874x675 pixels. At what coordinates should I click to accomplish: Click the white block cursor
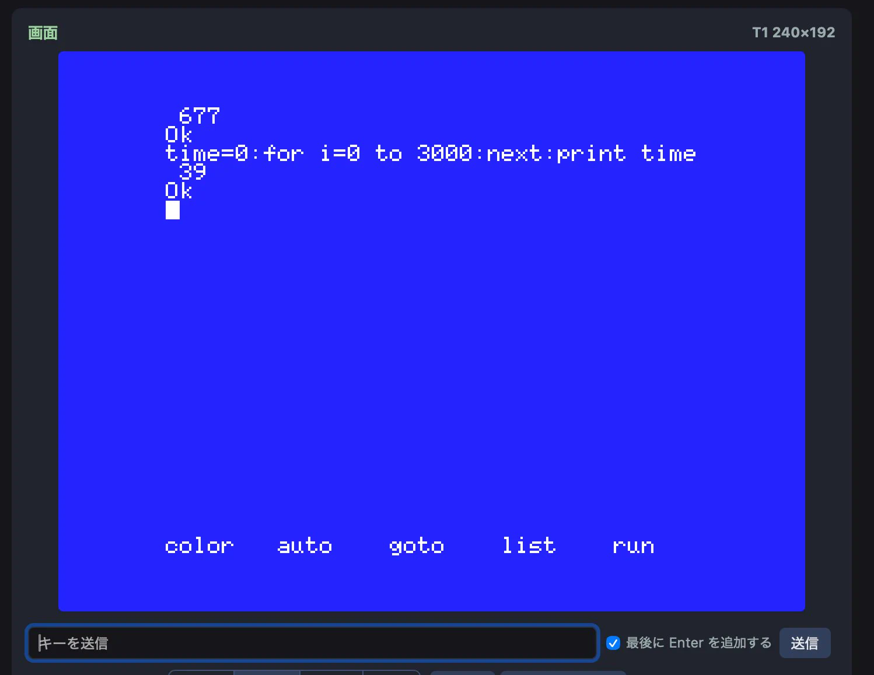[x=173, y=210]
